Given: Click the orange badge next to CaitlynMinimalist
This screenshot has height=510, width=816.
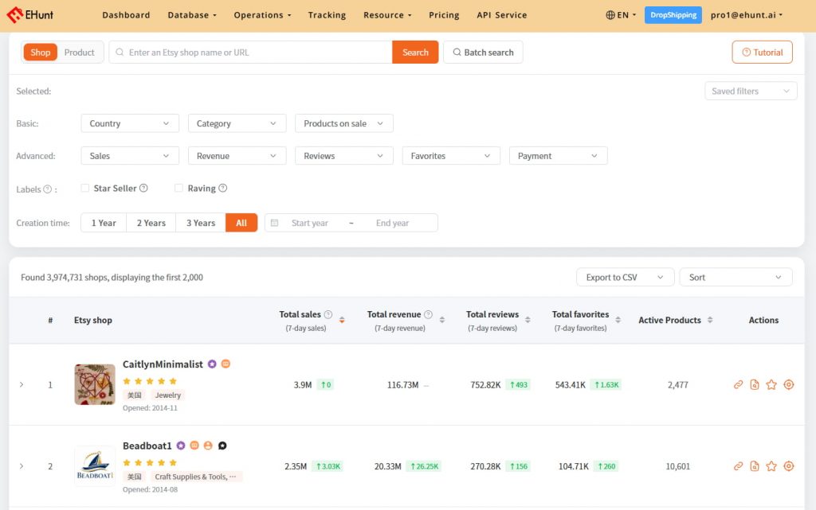Looking at the screenshot, I should (226, 364).
